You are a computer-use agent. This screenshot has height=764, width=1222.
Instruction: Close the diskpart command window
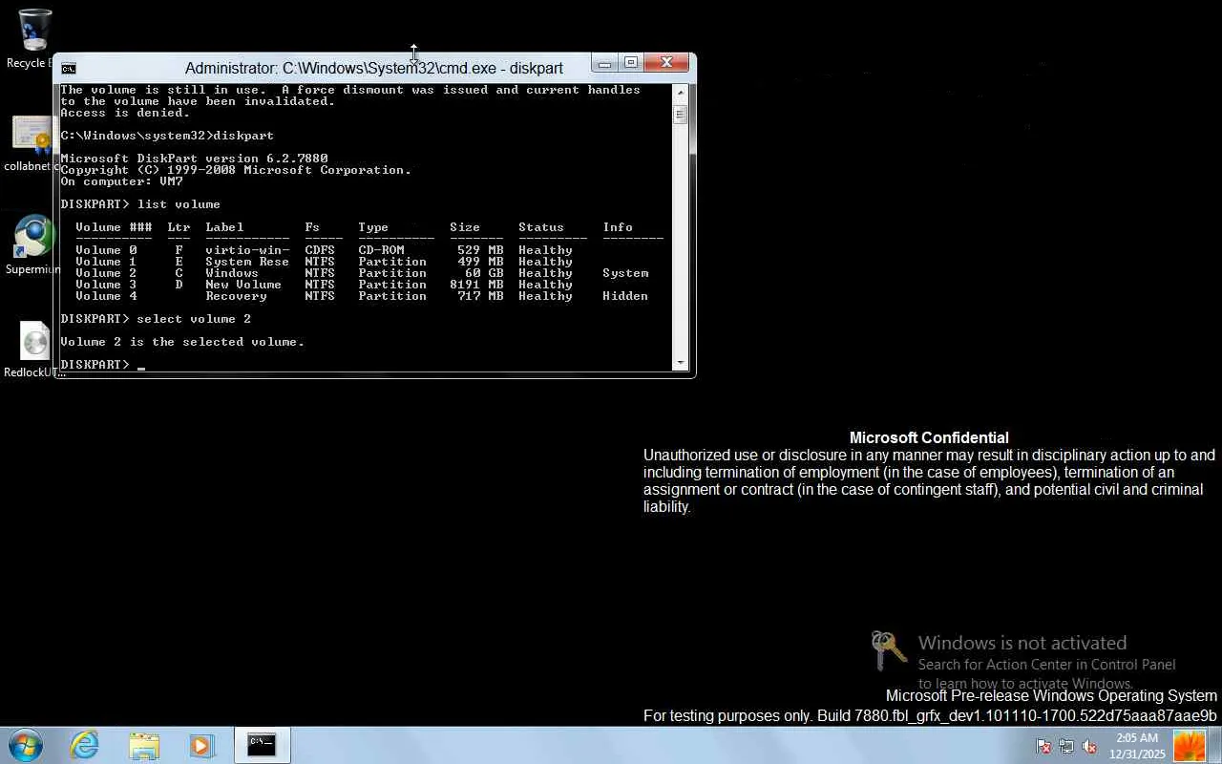coord(666,64)
